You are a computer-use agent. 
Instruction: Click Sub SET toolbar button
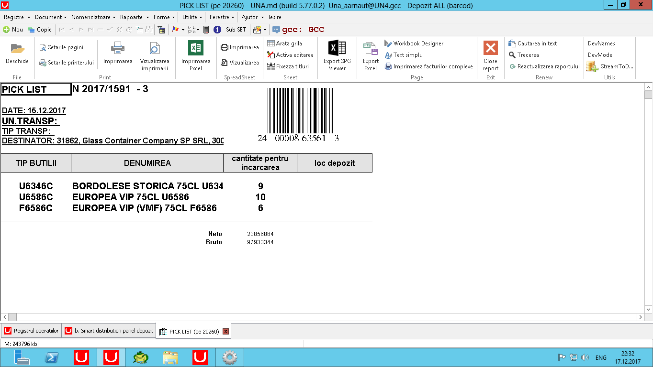coord(236,30)
